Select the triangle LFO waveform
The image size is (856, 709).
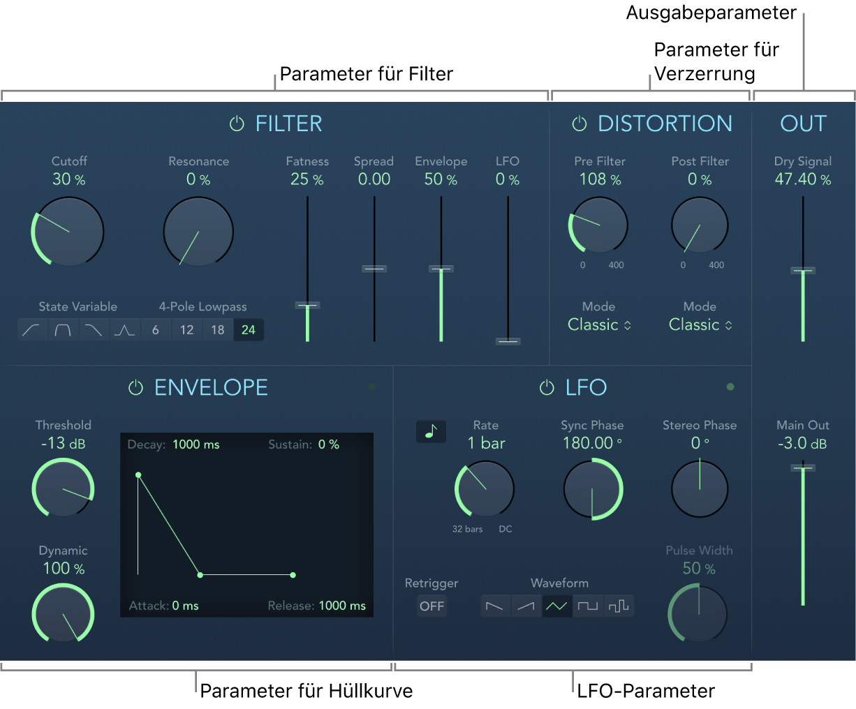click(x=557, y=606)
